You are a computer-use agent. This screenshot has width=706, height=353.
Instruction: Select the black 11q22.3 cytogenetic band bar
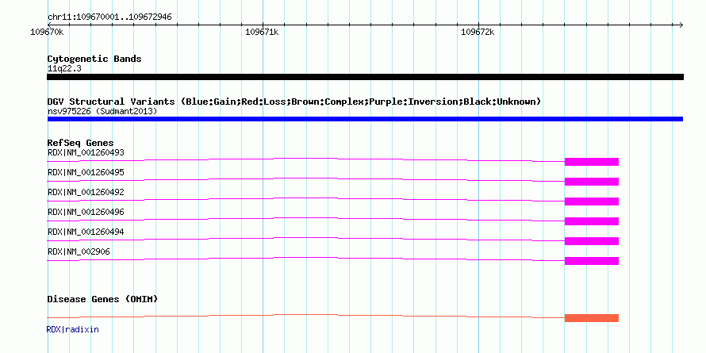pyautogui.click(x=365, y=77)
